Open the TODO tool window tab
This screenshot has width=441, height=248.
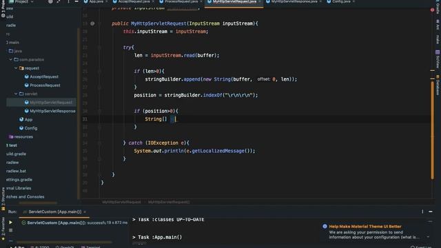(x=40, y=247)
